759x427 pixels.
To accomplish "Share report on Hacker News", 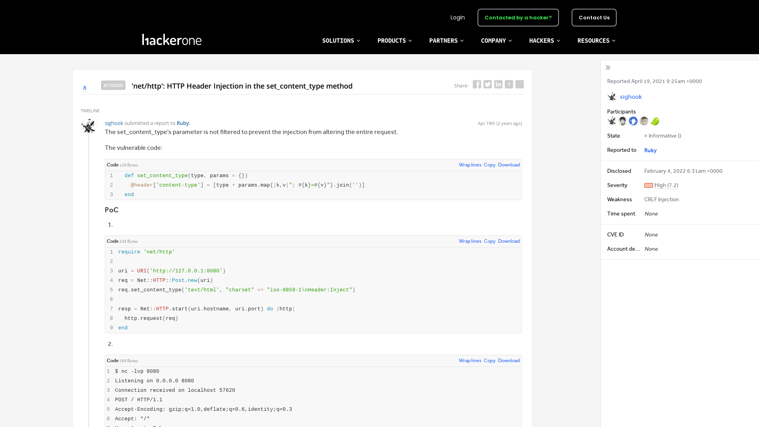I will (509, 85).
